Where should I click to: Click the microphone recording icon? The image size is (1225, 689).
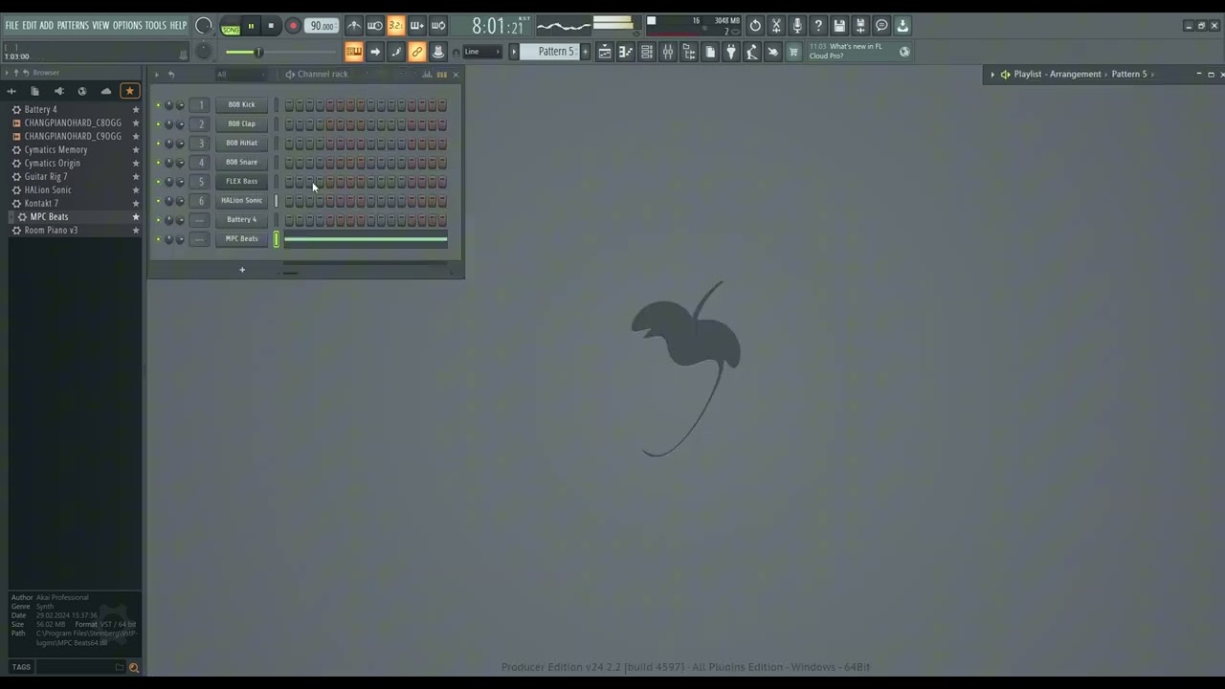coord(797,26)
